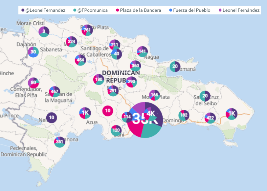Open the 4K pie cluster near Santo Domingo
267x191 pixels.
coord(151,113)
